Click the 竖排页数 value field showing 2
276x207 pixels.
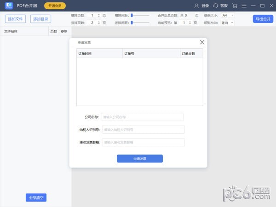(x=92, y=23)
